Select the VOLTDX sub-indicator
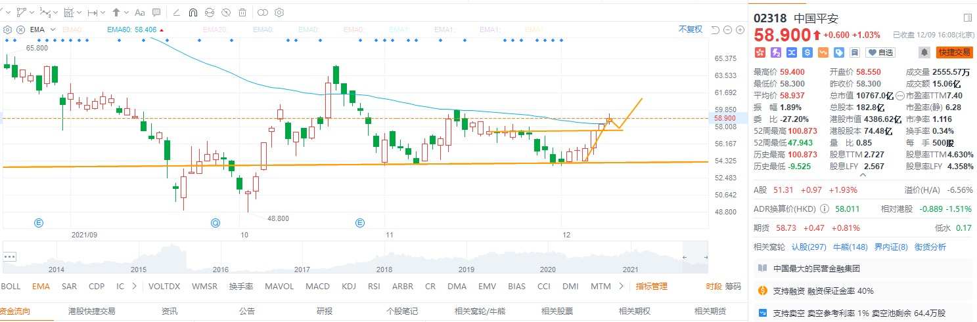The height and width of the screenshot is (322, 977). point(164,286)
